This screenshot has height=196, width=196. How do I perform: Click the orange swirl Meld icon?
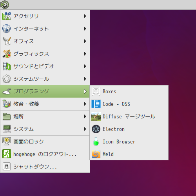[96, 154]
